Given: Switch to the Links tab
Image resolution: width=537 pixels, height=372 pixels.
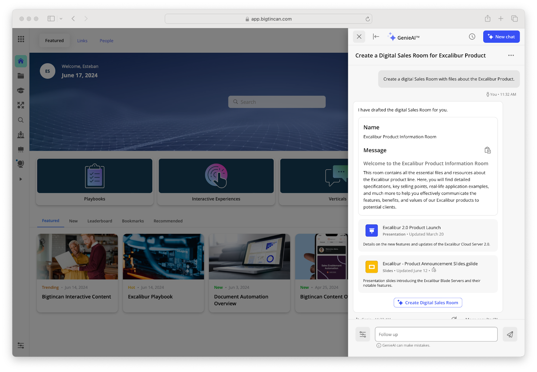Looking at the screenshot, I should click(82, 41).
